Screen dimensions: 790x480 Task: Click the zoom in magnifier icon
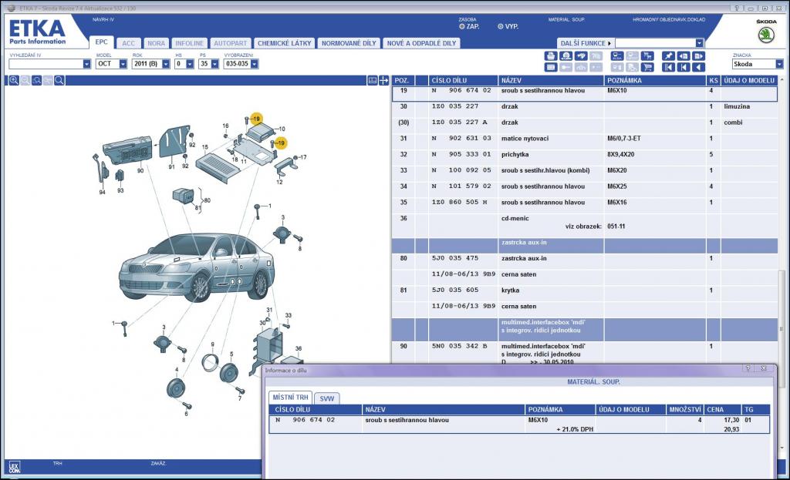pyautogui.click(x=14, y=80)
